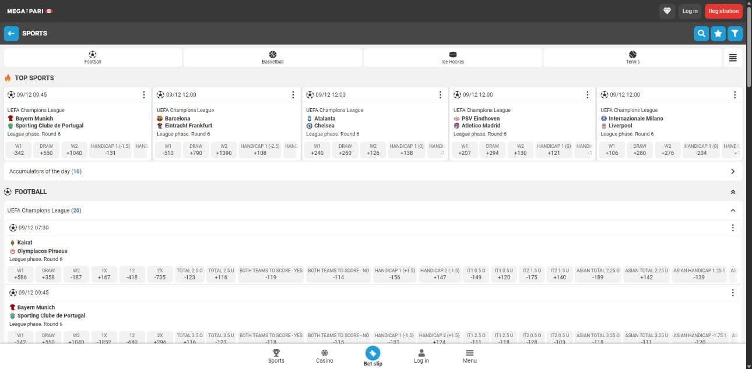
Task: Open the filter funnel icon
Action: [735, 34]
